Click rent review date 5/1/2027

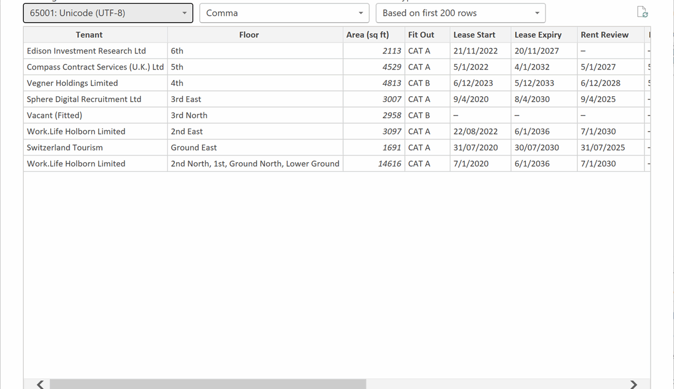[x=610, y=67]
